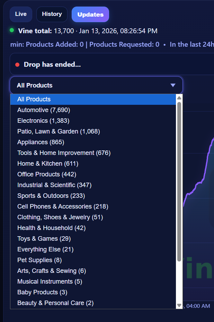The width and height of the screenshot is (214, 322).
Task: Choose All Products option in list
Action: (x=93, y=99)
